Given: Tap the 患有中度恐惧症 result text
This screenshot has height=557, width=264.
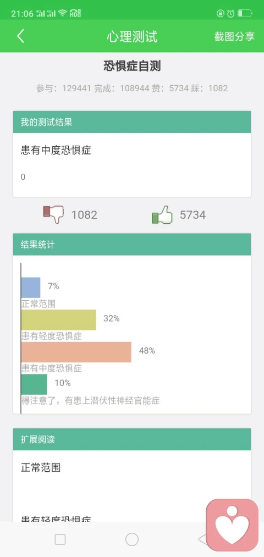Looking at the screenshot, I should point(56,150).
